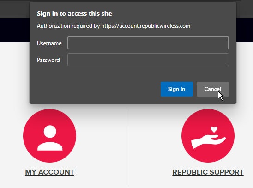The height and width of the screenshot is (188, 253).
Task: Click the account.republicwireless.com authorization text
Action: (x=114, y=26)
